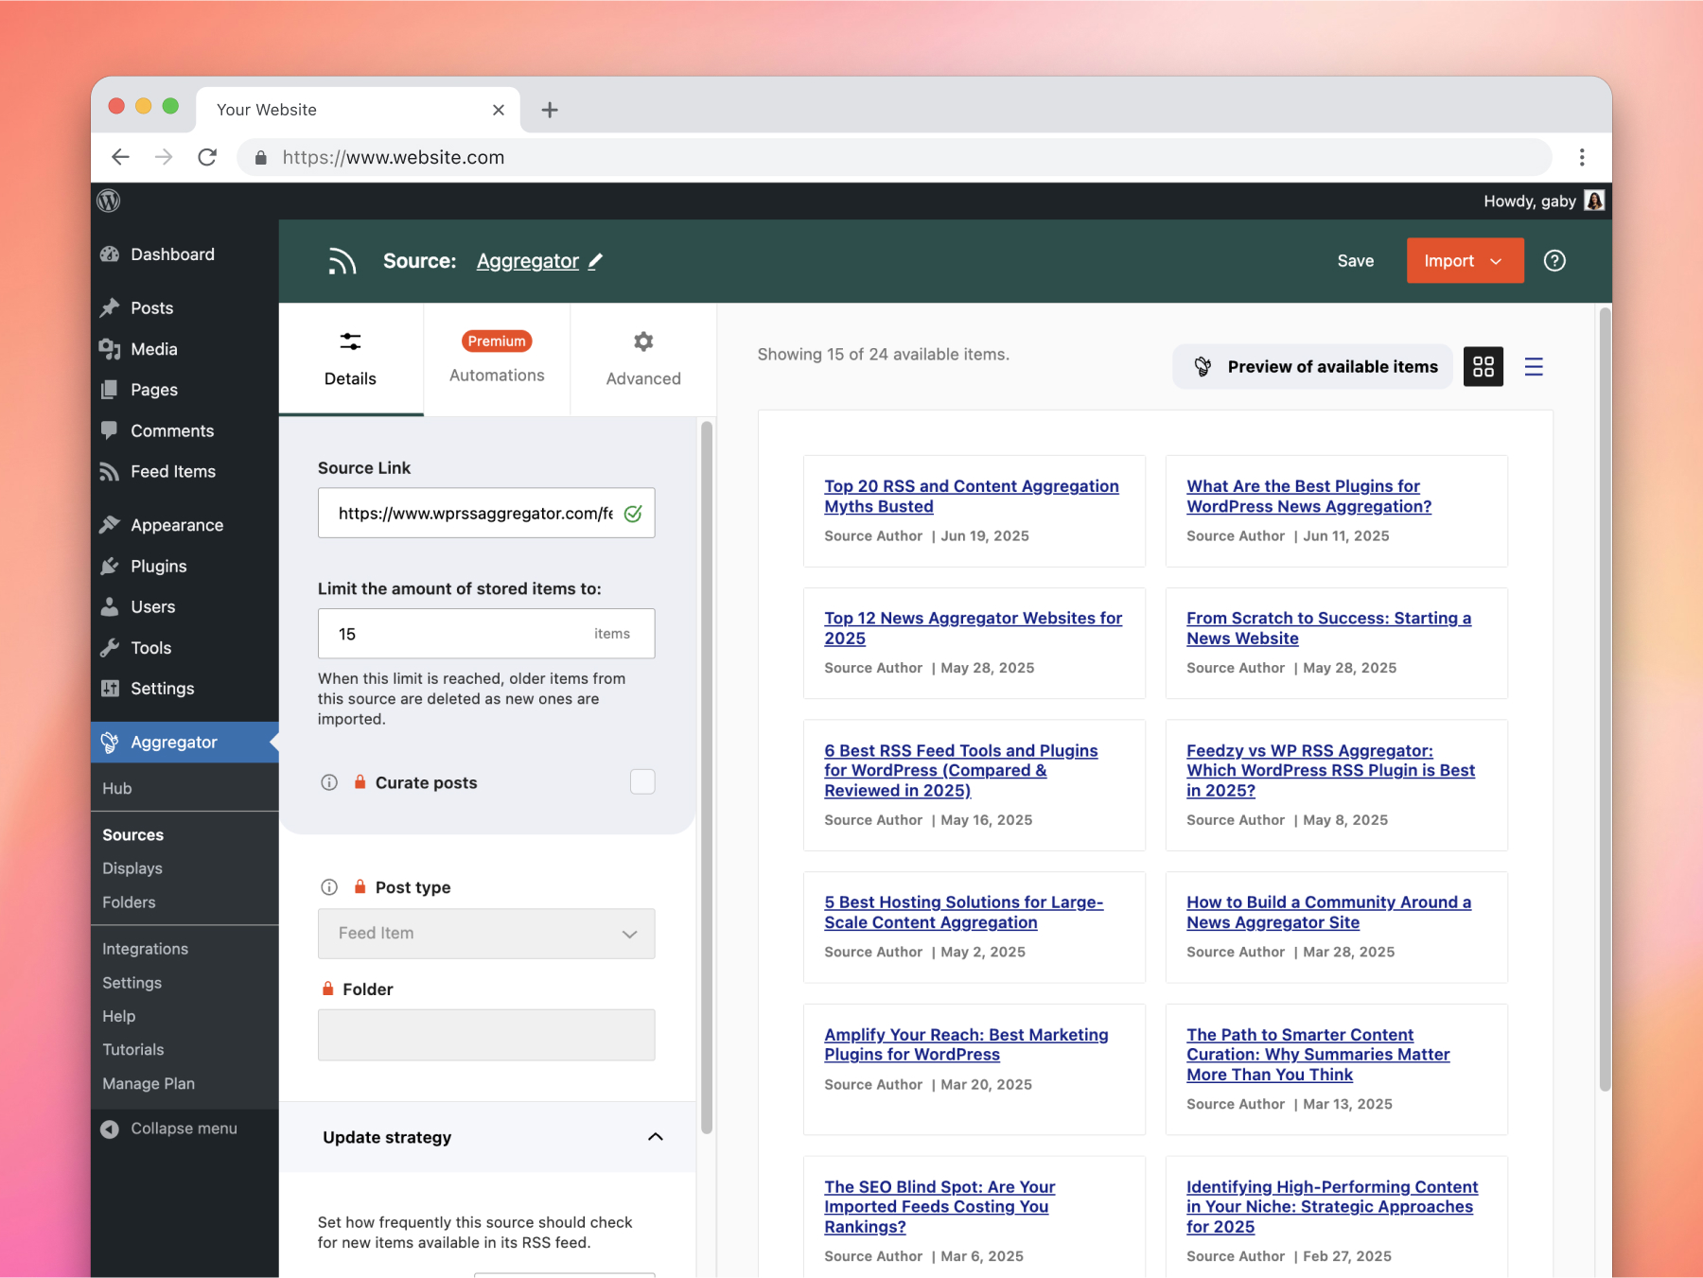The image size is (1703, 1278).
Task: Open the Import button dropdown
Action: 1465,261
